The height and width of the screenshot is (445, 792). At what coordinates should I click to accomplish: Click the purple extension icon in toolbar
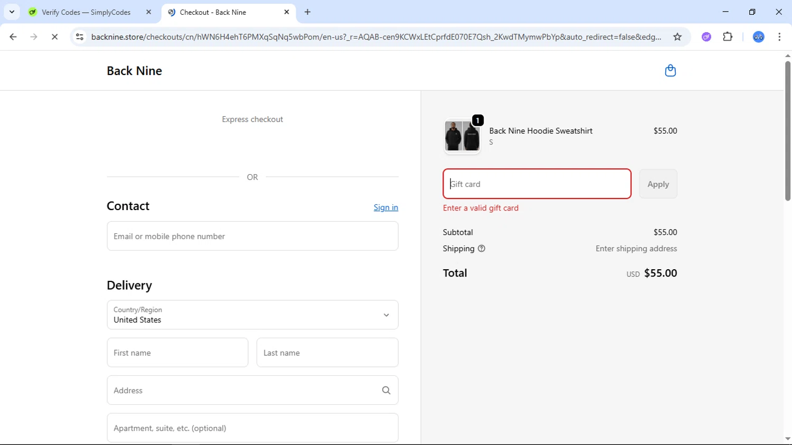[706, 37]
